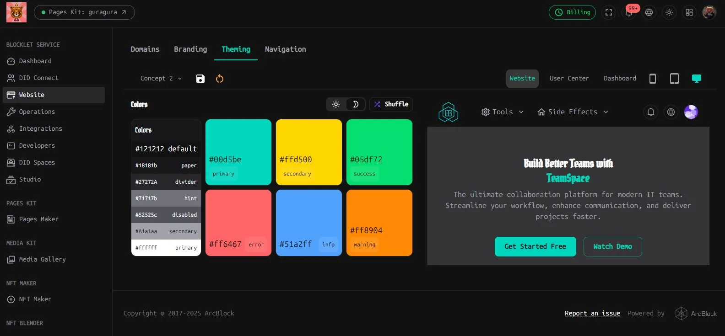This screenshot has width=725, height=336.
Task: Open the user profile avatar in header
Action: [709, 12]
